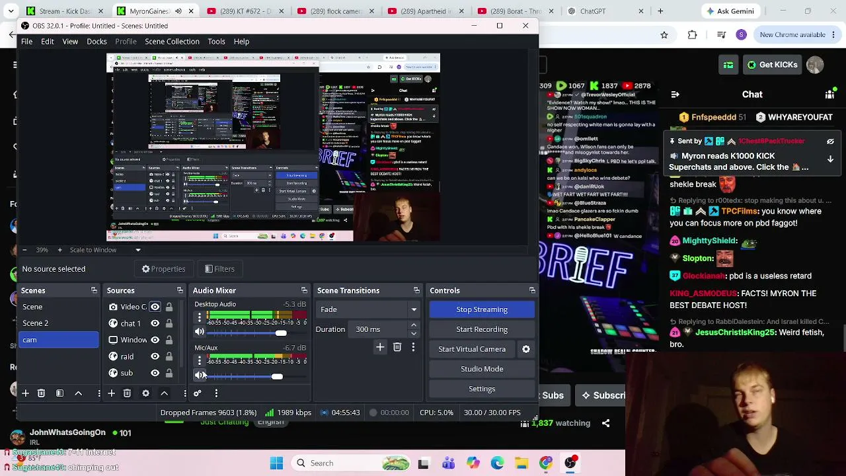Click the Get KICKs button
Screen dimensions: 846x476
(772, 65)
